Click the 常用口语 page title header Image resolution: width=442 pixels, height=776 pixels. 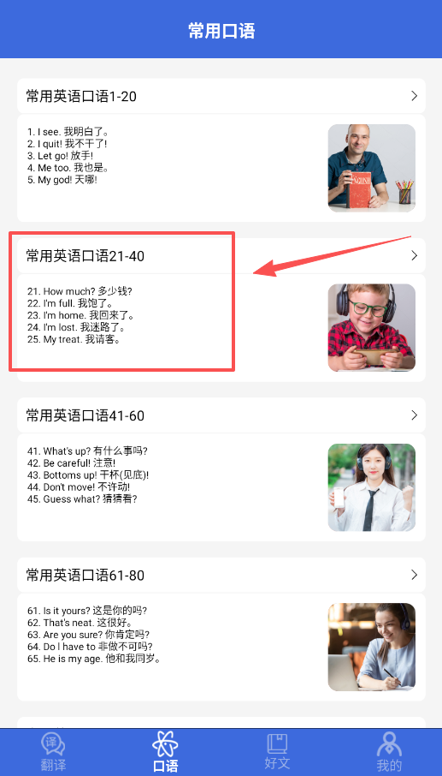pyautogui.click(x=221, y=31)
